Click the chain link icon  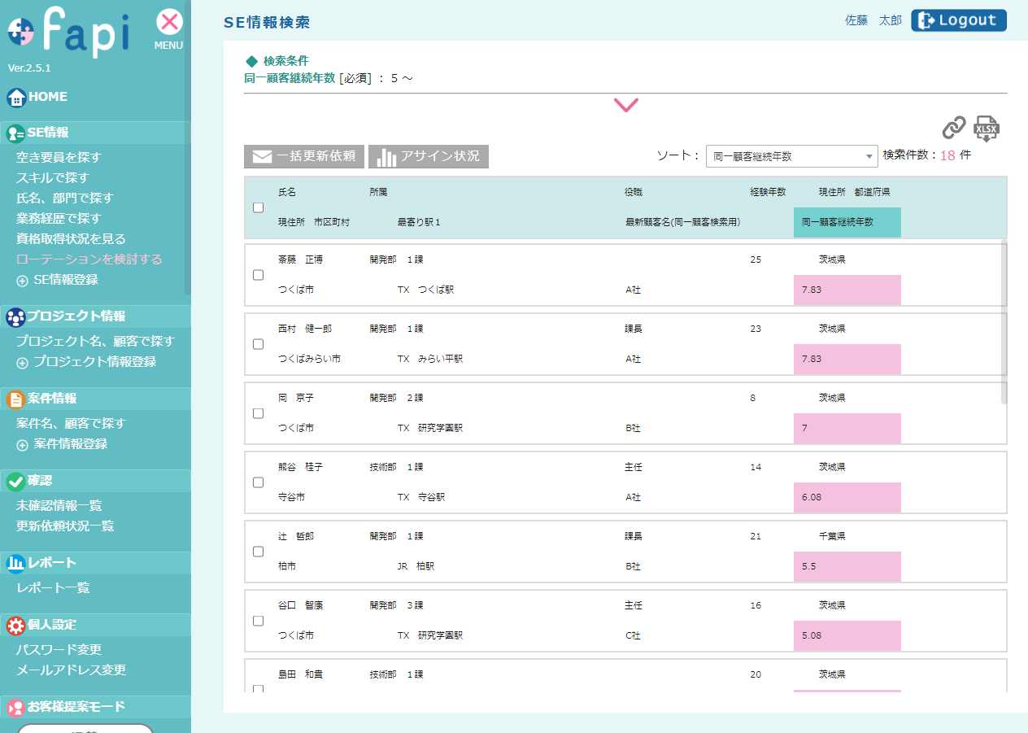click(x=954, y=128)
